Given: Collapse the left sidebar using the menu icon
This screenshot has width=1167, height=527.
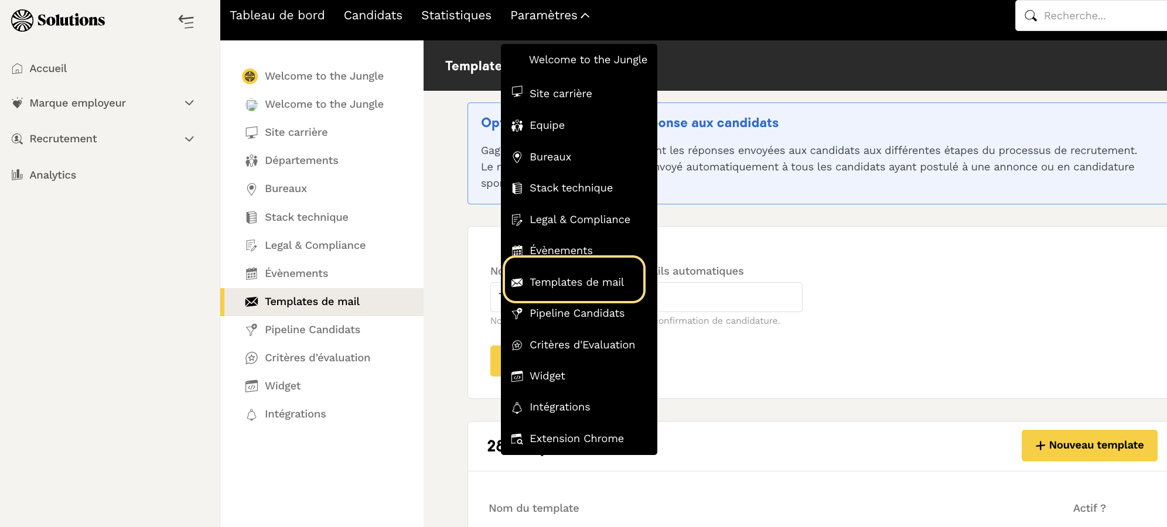Looking at the screenshot, I should click(x=186, y=22).
